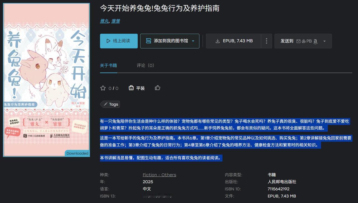Send book to Google Drive icon
Image resolution: width=358 pixels, height=203 pixels.
coord(303,41)
